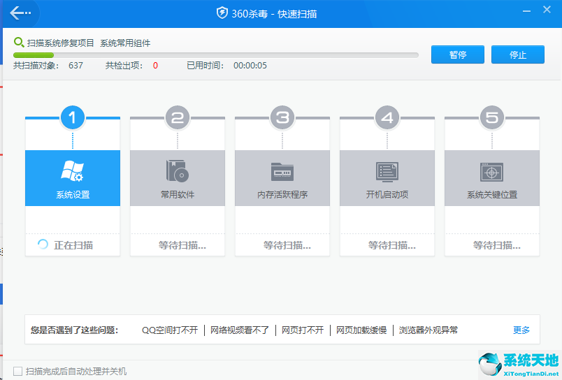
Task: Click 您是否遇到了这些问题 label
Action: click(74, 330)
